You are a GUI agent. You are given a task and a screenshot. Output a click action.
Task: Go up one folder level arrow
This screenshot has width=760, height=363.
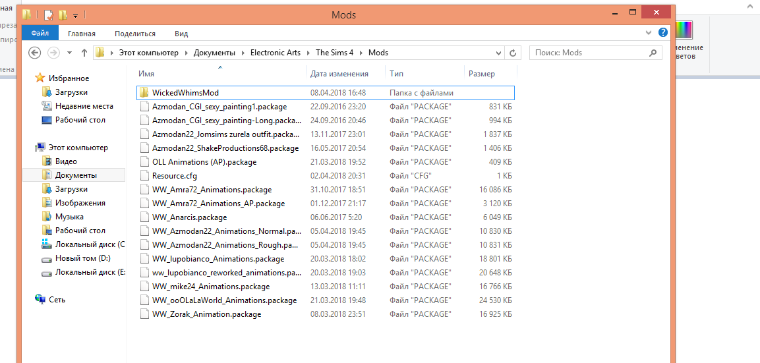coord(84,53)
